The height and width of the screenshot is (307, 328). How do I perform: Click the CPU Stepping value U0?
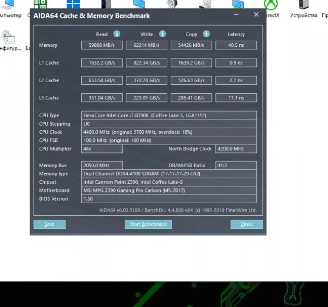(x=169, y=124)
